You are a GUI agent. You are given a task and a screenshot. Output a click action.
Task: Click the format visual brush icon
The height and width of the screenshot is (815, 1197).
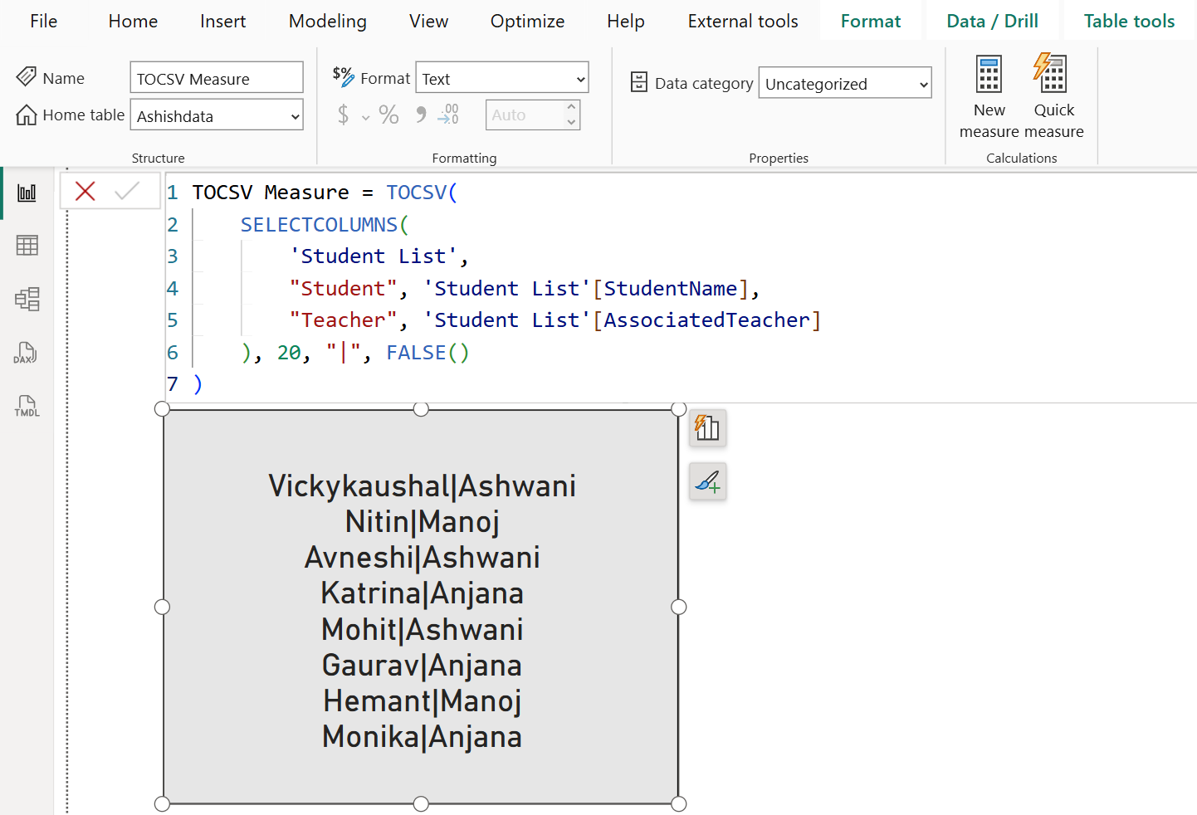[707, 481]
